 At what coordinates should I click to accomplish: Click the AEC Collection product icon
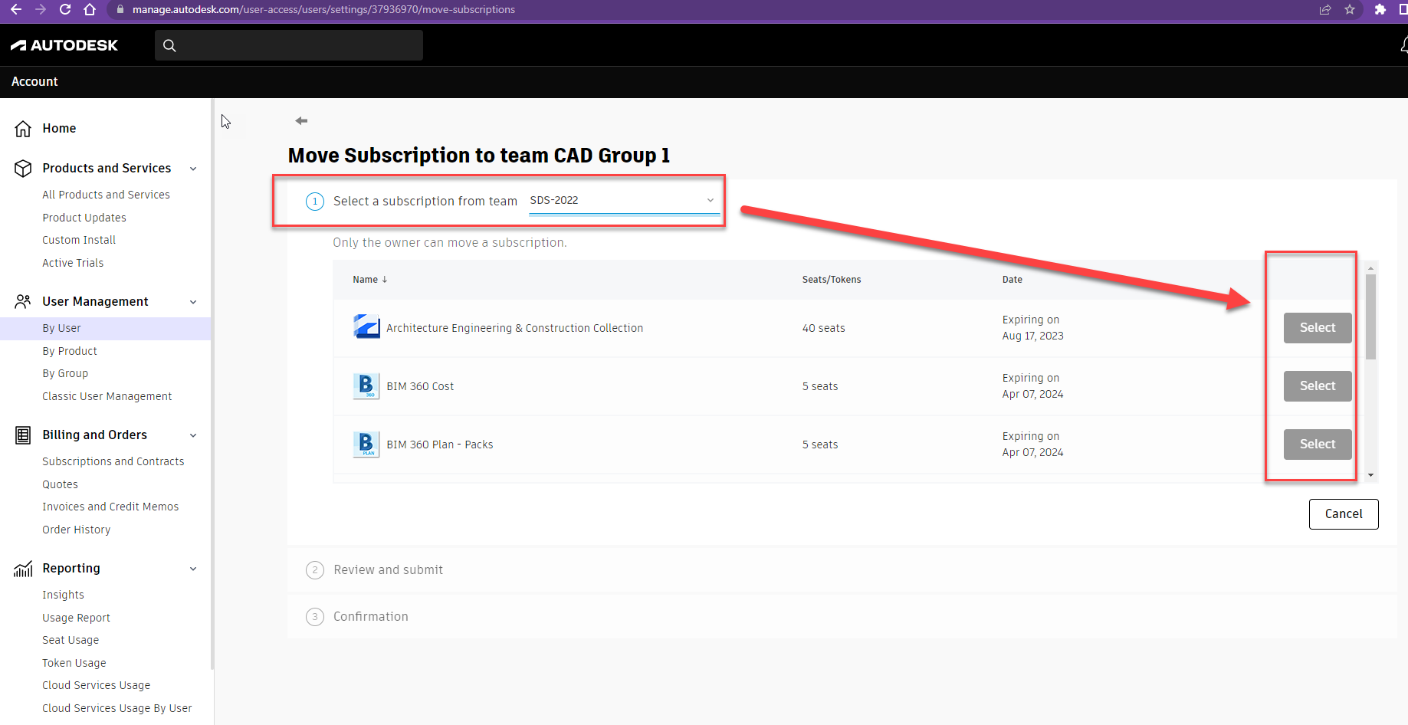366,327
